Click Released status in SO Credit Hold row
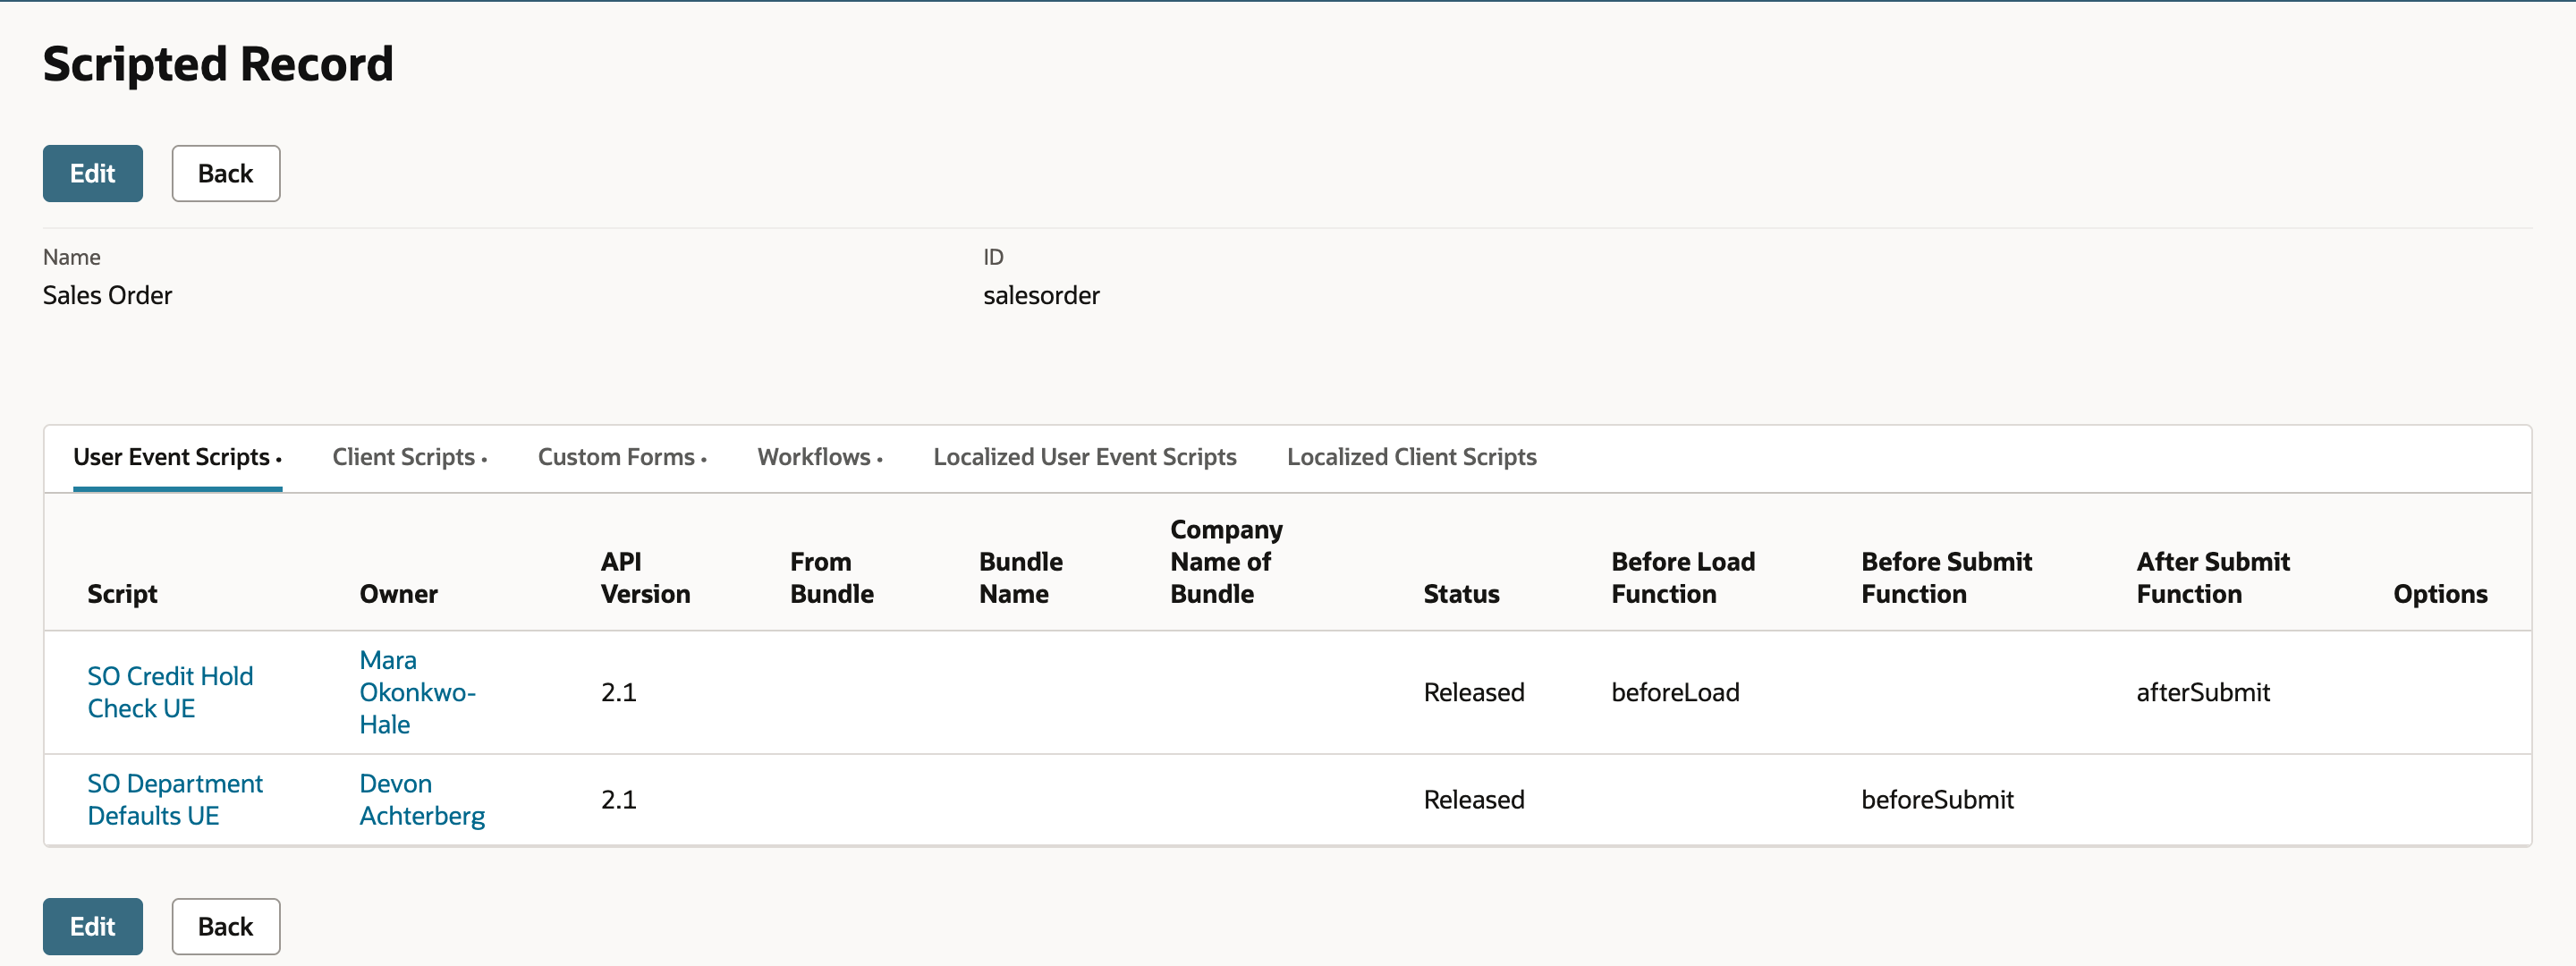 pyautogui.click(x=1474, y=692)
